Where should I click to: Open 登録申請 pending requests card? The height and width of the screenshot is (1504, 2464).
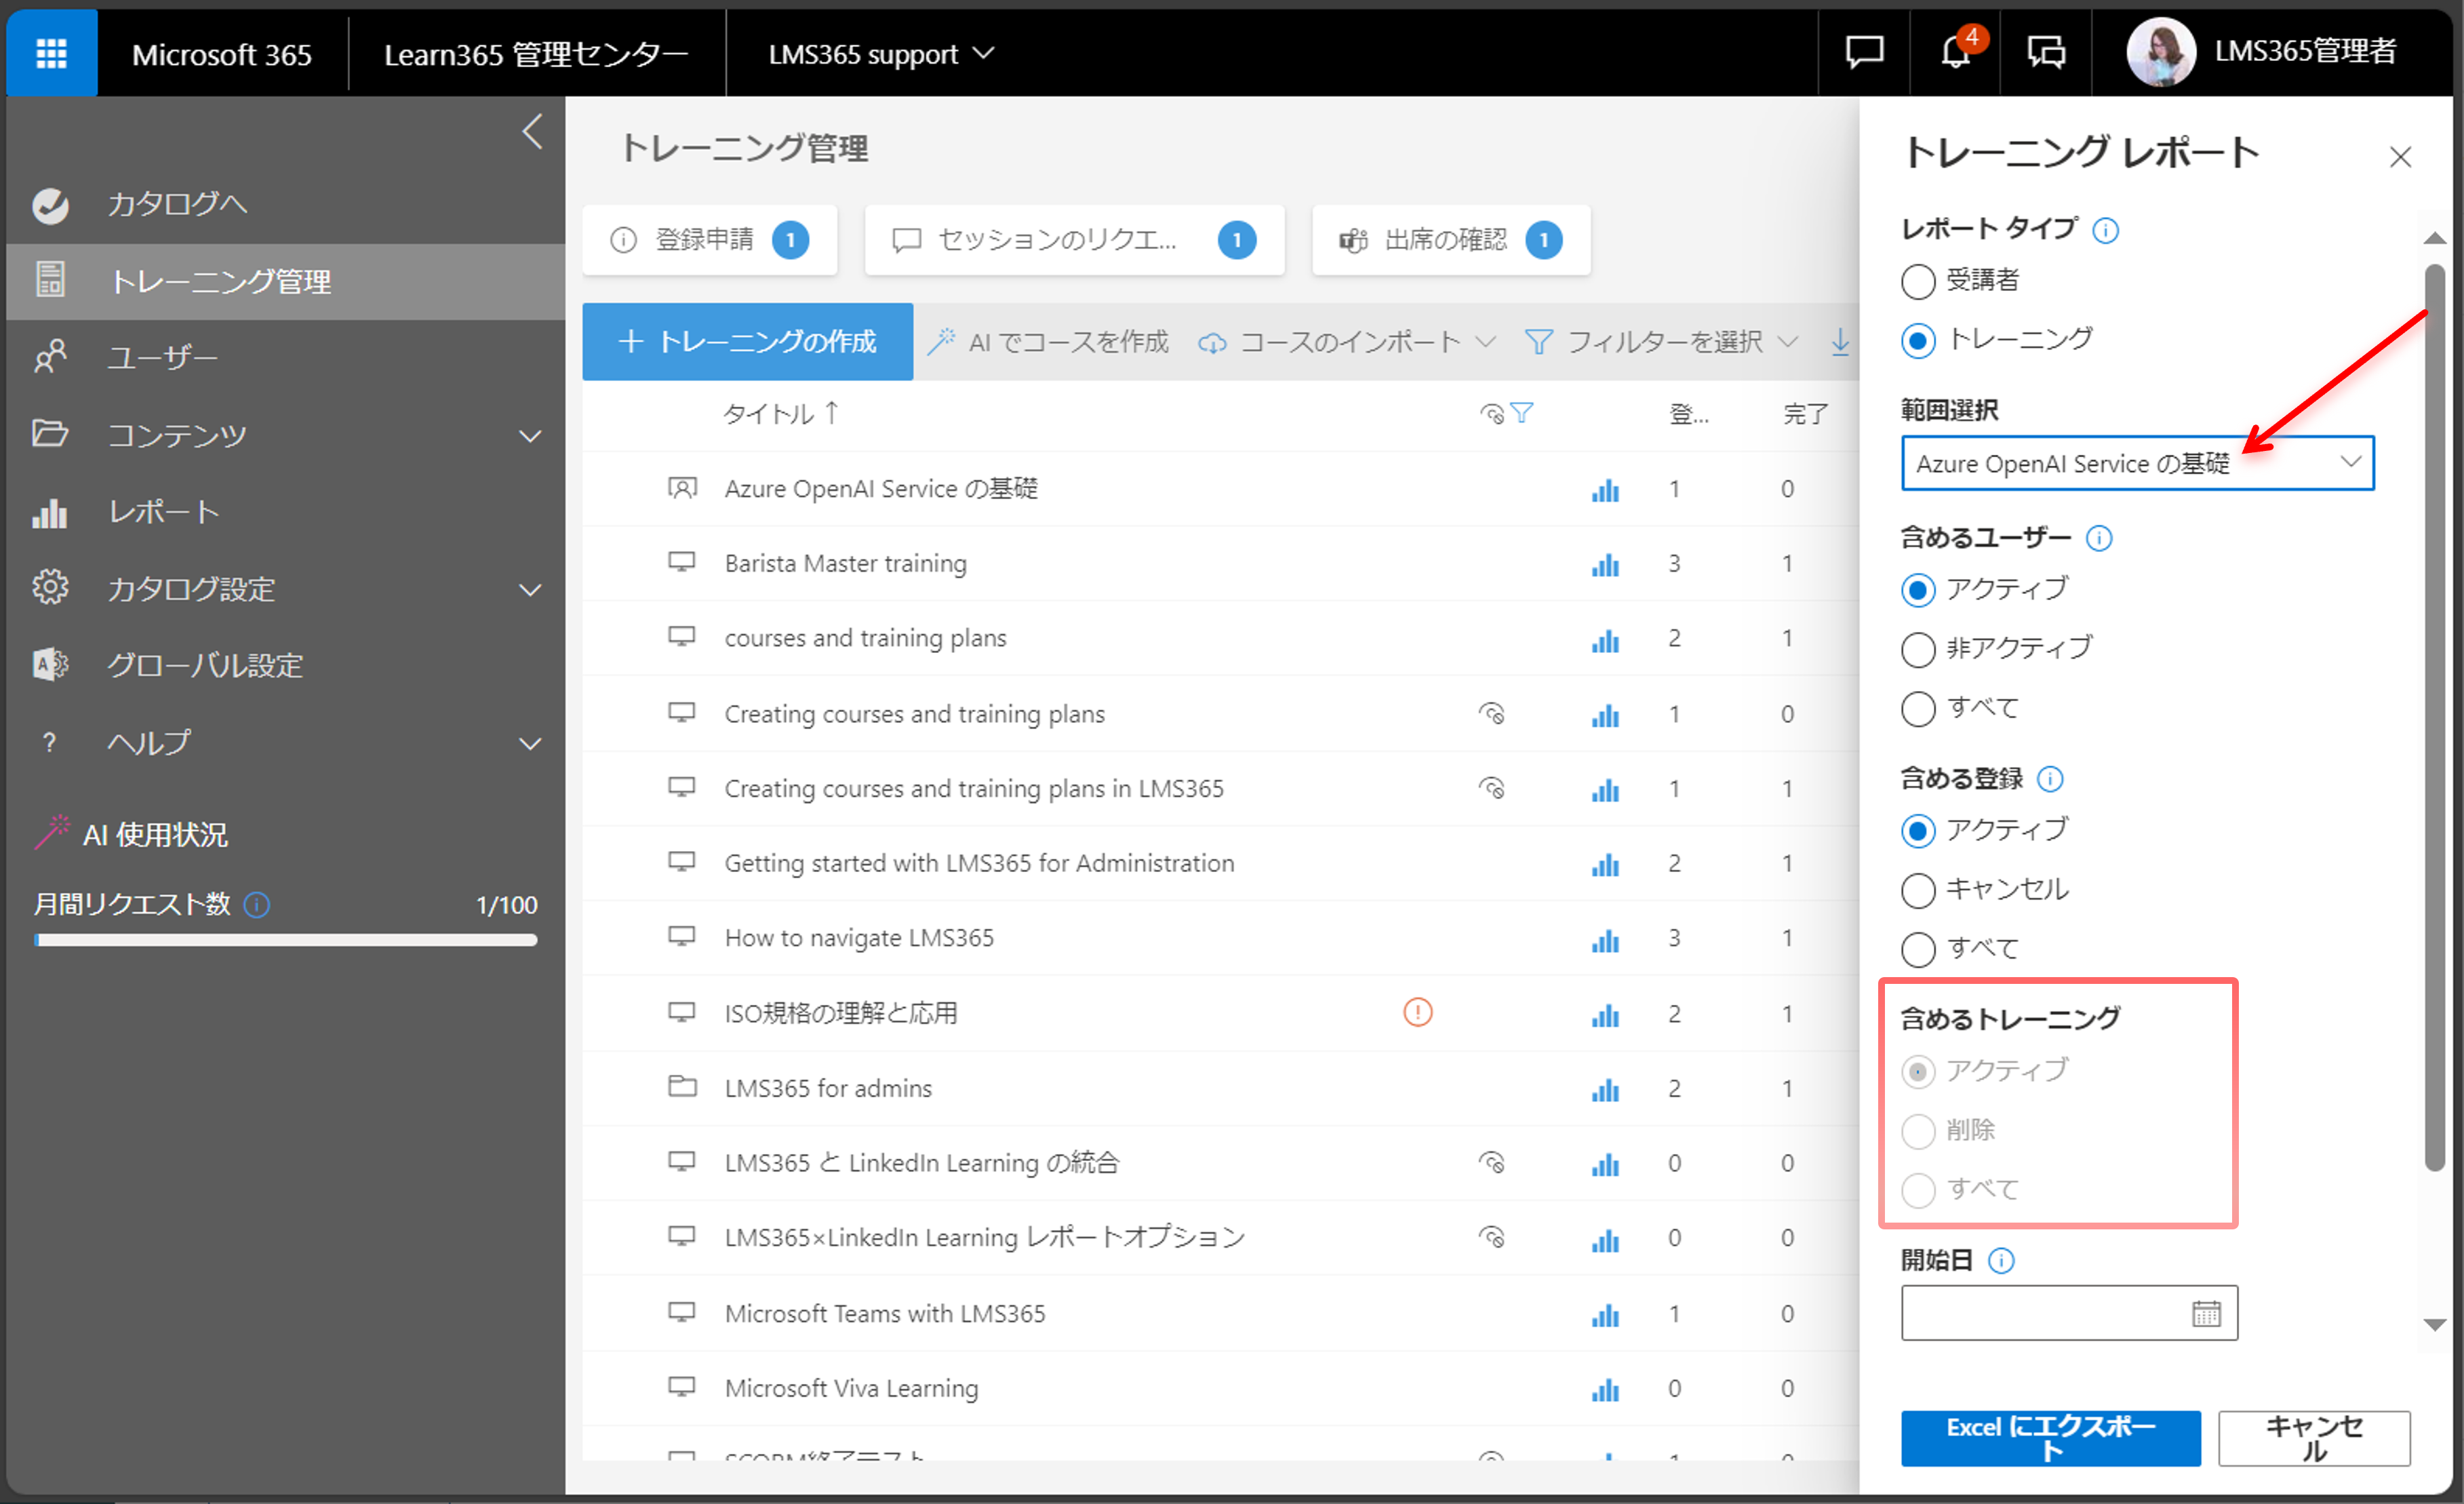[x=709, y=240]
